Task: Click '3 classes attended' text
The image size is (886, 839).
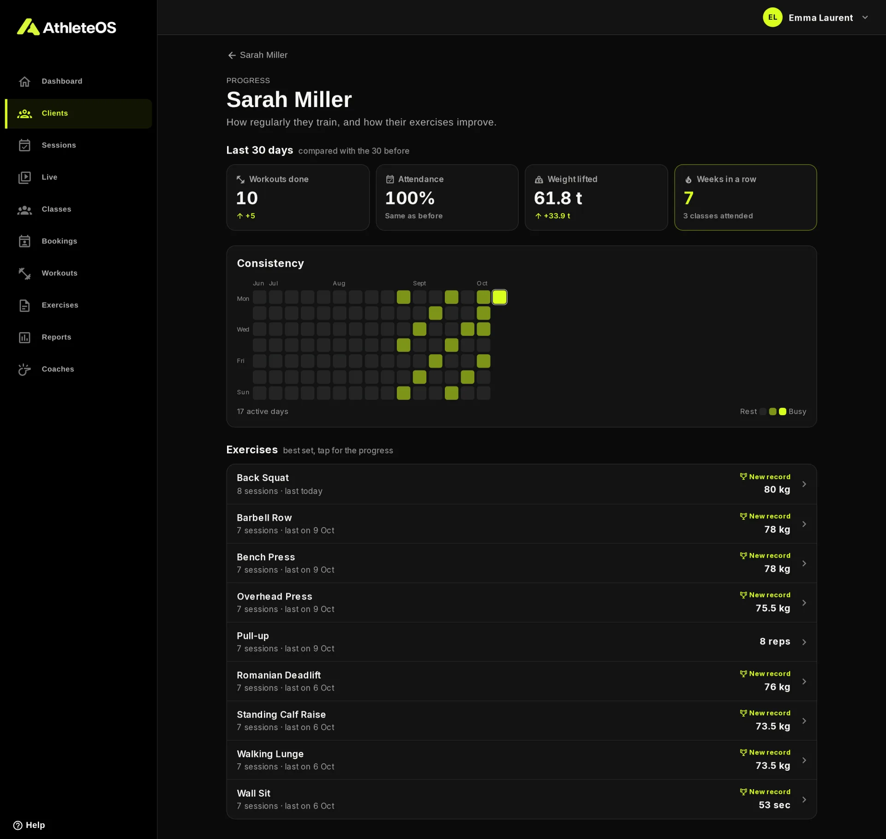Action: click(x=718, y=216)
